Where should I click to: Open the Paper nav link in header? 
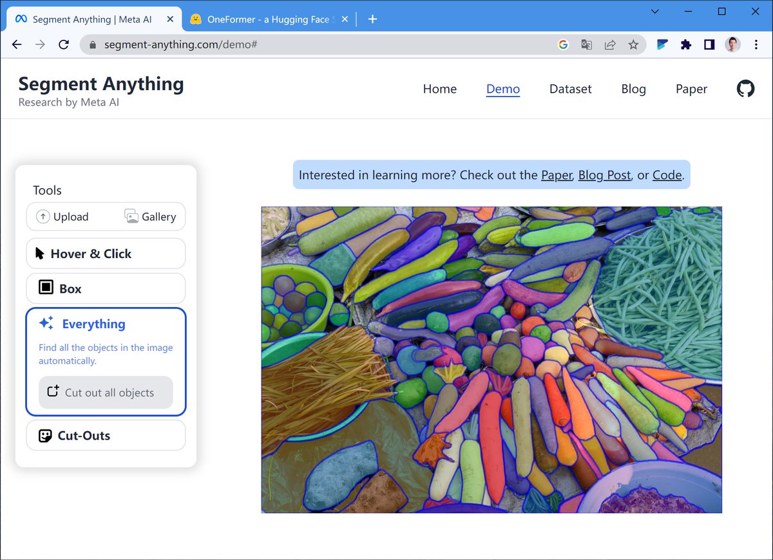click(691, 89)
